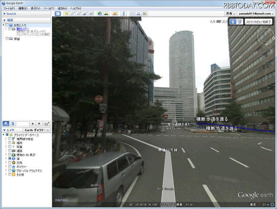Image resolution: width=277 pixels, height=209 pixels.
Task: Click the Email envelope toolbar icon
Action: click(x=132, y=13)
